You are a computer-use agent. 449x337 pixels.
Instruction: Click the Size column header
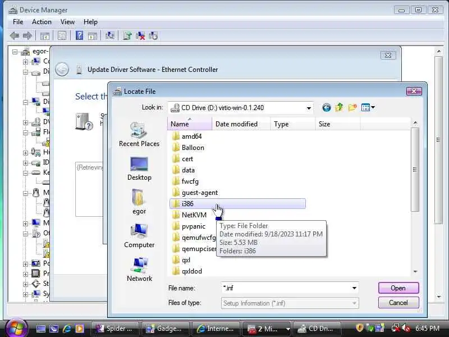[x=338, y=124]
